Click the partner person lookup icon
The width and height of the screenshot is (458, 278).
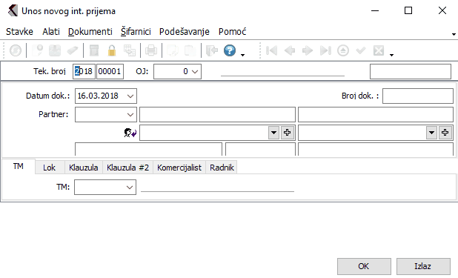[x=130, y=133]
